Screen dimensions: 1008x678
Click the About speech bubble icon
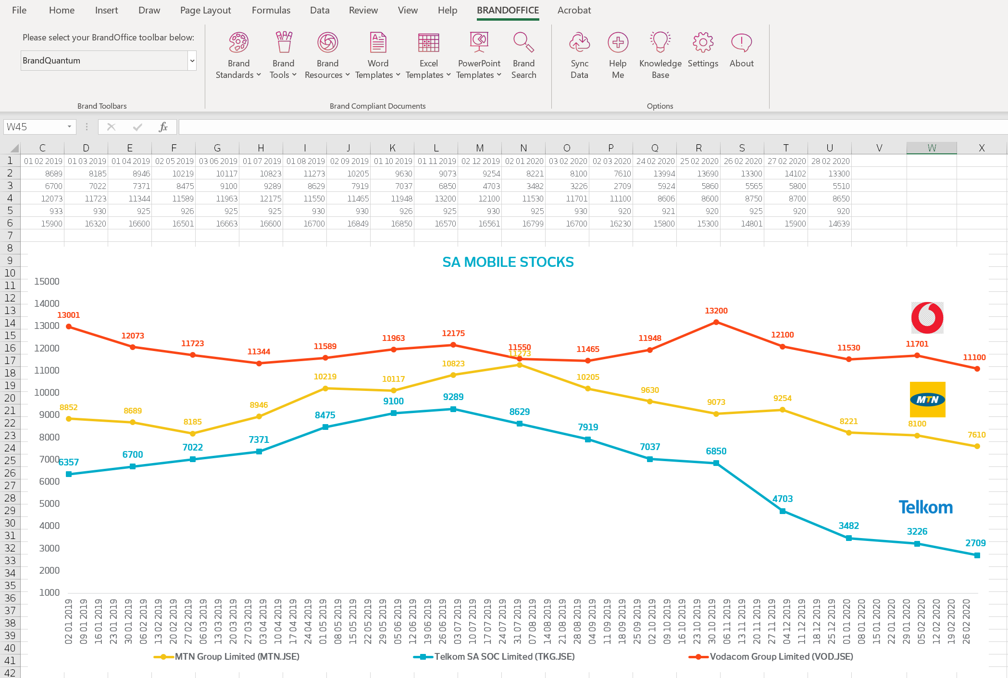pyautogui.click(x=741, y=43)
